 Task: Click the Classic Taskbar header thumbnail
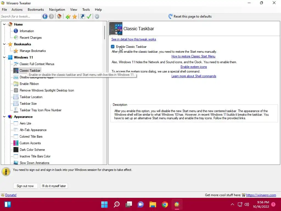pos(116,29)
